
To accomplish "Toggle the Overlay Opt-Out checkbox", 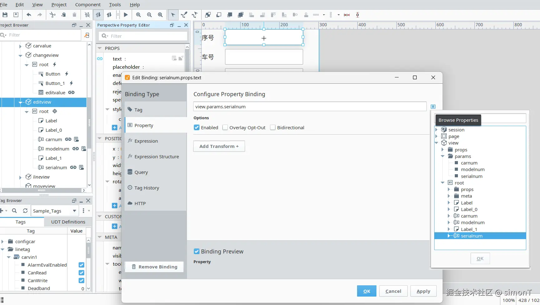I will [225, 127].
